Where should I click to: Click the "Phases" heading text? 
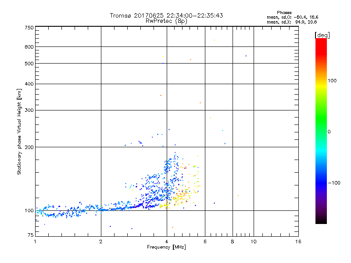coord(284,13)
